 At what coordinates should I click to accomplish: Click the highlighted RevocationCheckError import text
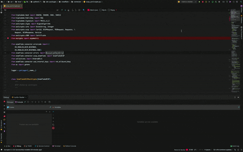[x=55, y=53]
